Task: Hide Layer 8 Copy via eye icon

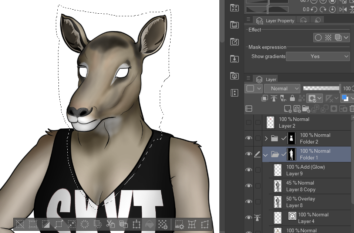Action: pyautogui.click(x=249, y=186)
